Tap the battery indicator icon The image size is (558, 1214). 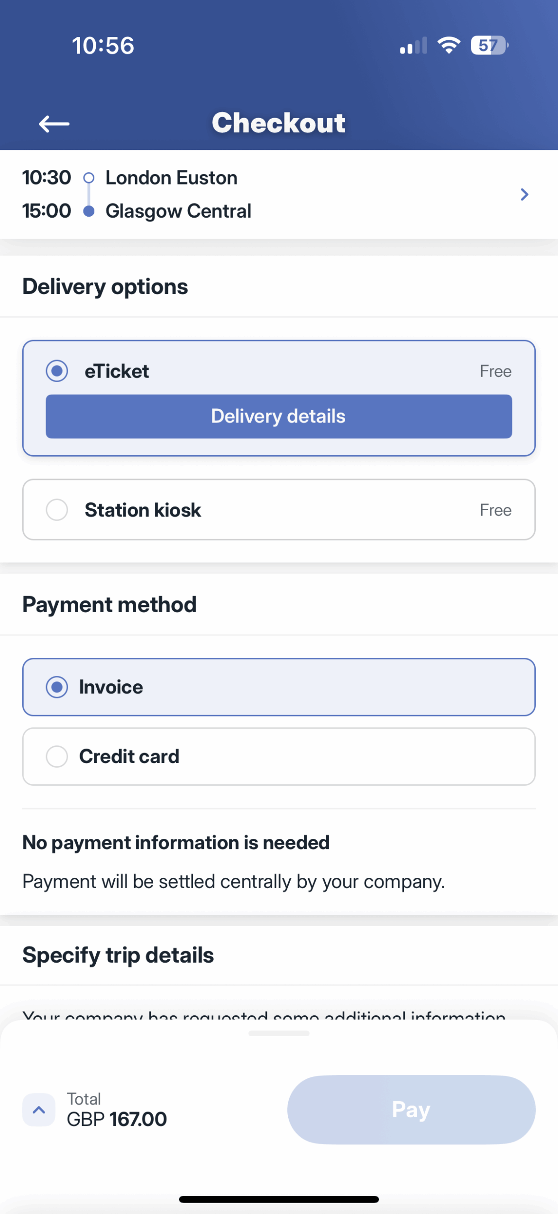point(490,46)
